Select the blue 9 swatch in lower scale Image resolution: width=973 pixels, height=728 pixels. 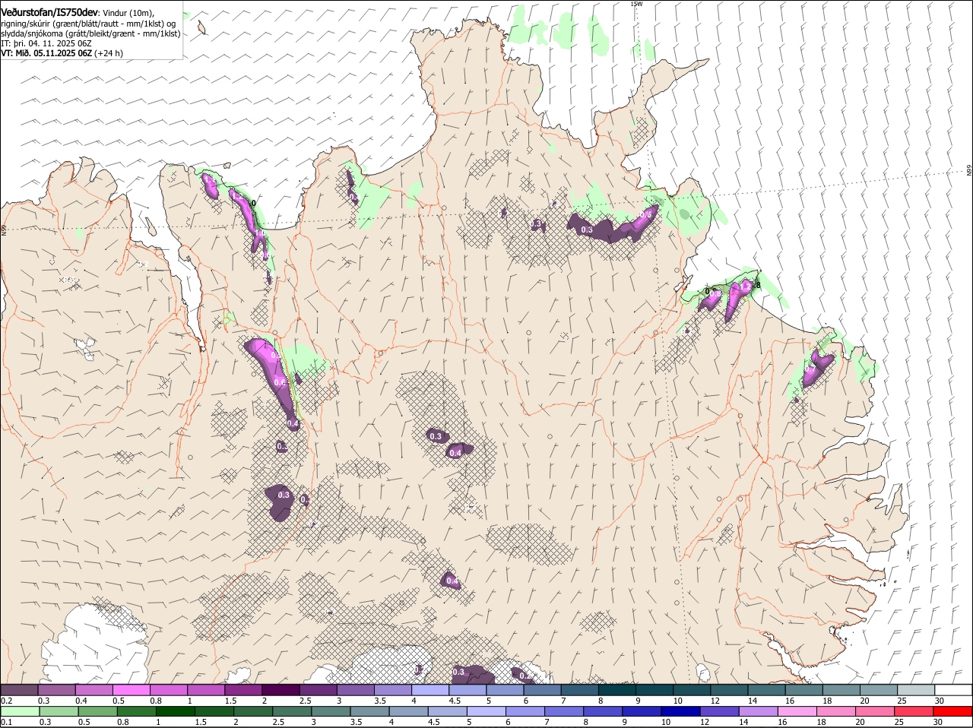[642, 712]
